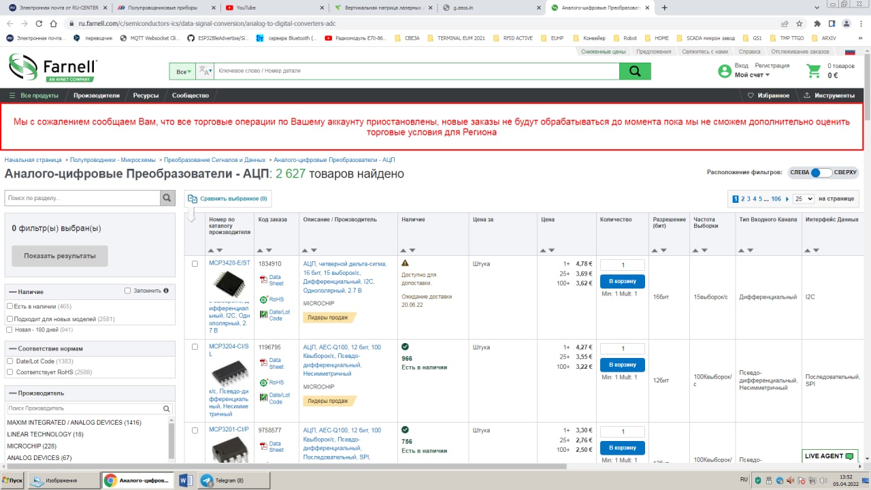Expand the Мой счет account menu
This screenshot has width=871, height=490.
[752, 75]
